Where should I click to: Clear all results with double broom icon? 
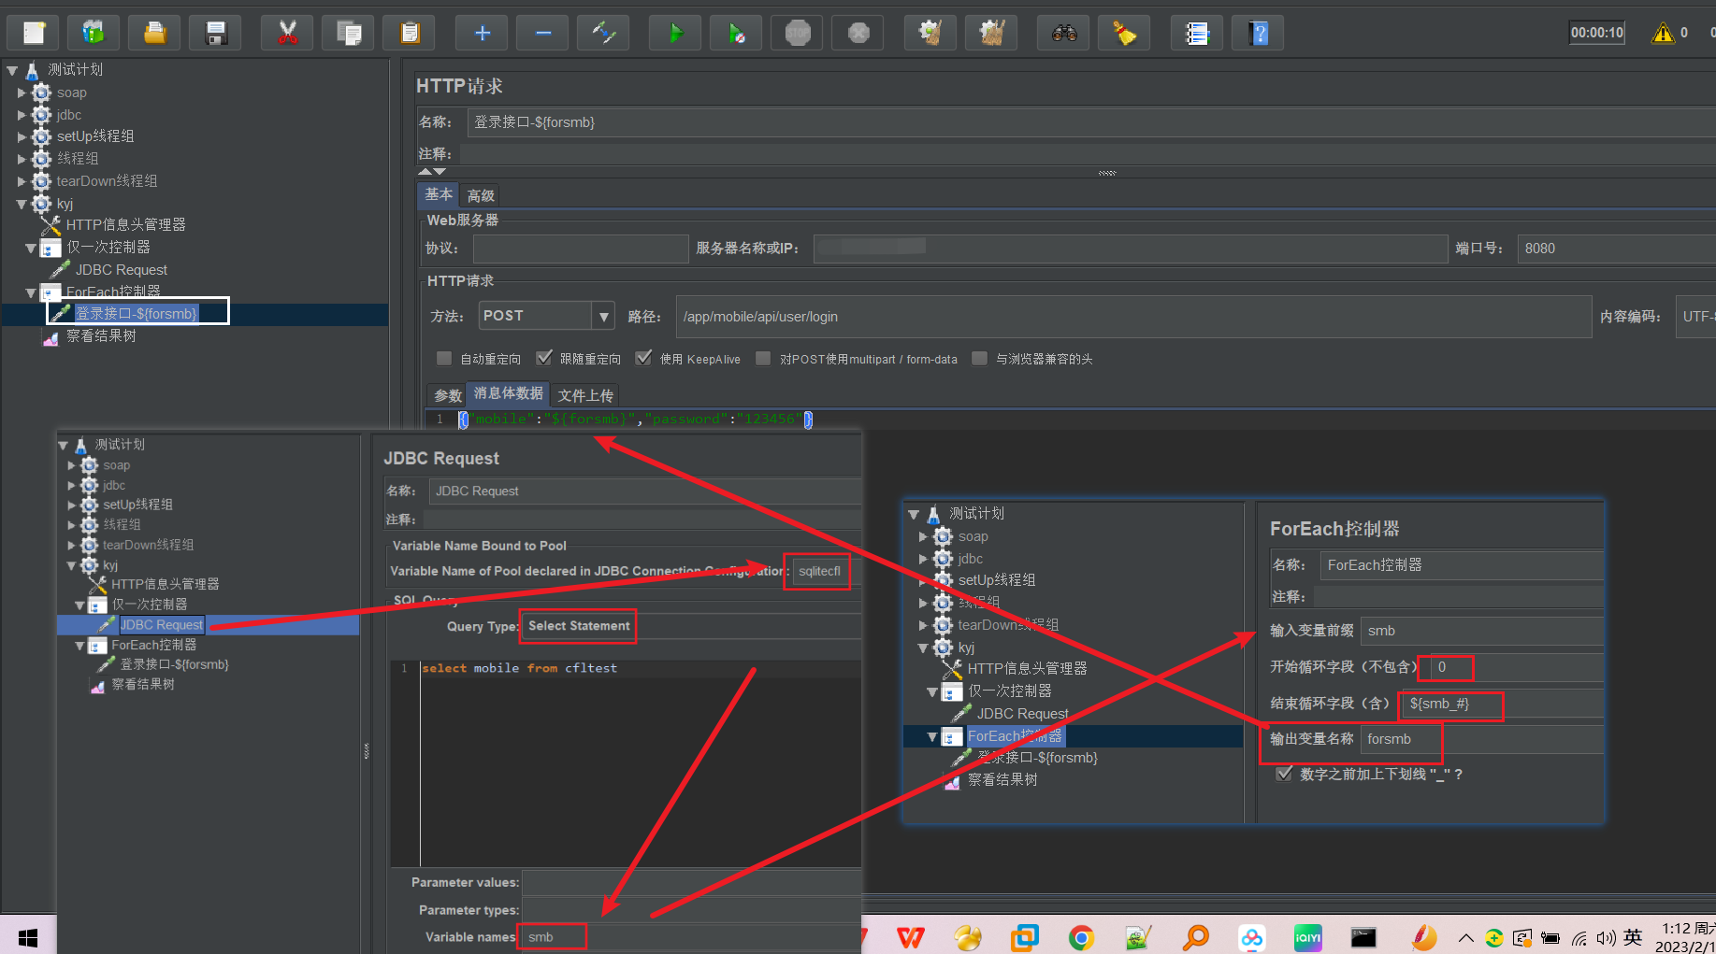click(991, 34)
